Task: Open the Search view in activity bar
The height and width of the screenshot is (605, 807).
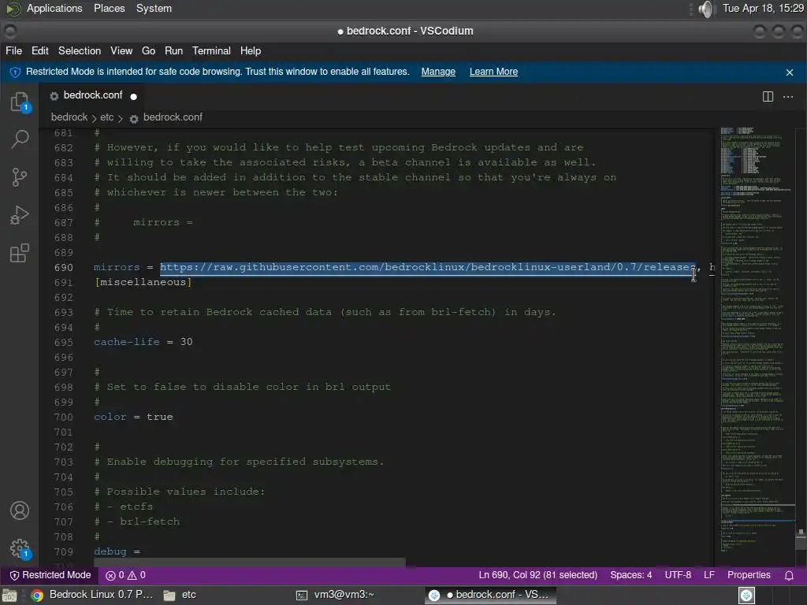Action: coord(20,139)
